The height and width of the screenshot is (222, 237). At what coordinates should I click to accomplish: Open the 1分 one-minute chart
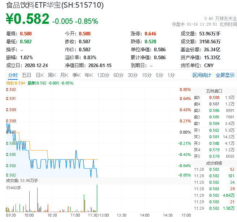point(171,75)
